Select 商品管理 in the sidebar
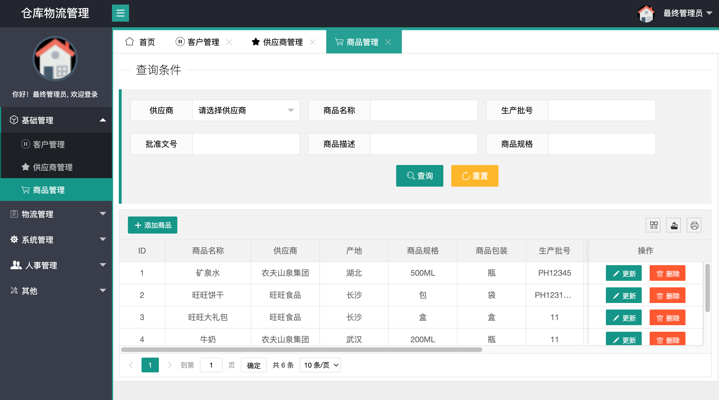Viewport: 719px width, 400px height. [56, 190]
